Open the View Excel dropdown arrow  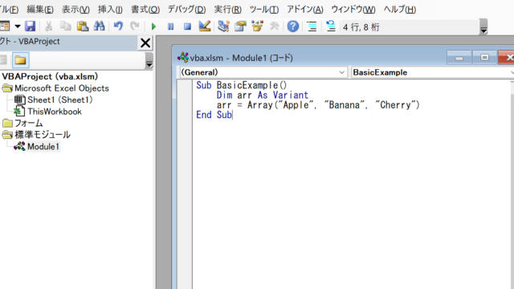tap(18, 26)
